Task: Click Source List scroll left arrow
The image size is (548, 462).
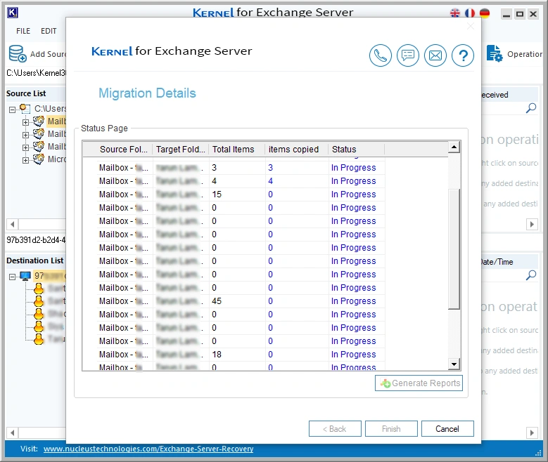Action: tap(13, 224)
